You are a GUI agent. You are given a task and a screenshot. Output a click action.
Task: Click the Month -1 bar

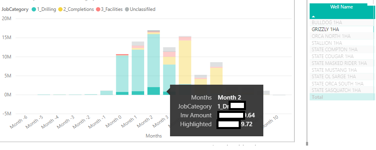click(x=107, y=93)
